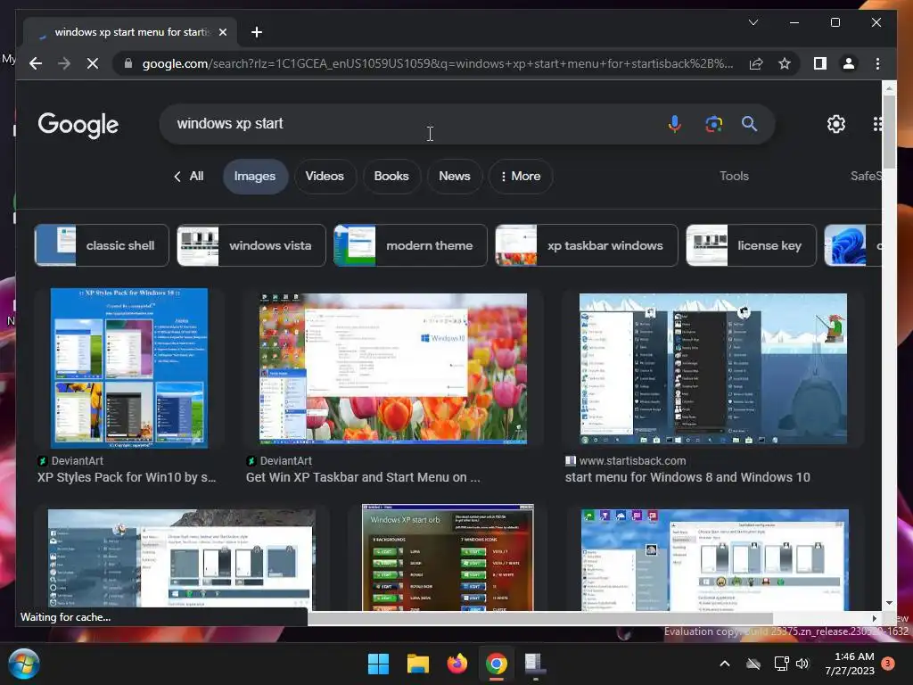Open the startisback.com snowy start menu image
The image size is (913, 685).
(x=712, y=368)
